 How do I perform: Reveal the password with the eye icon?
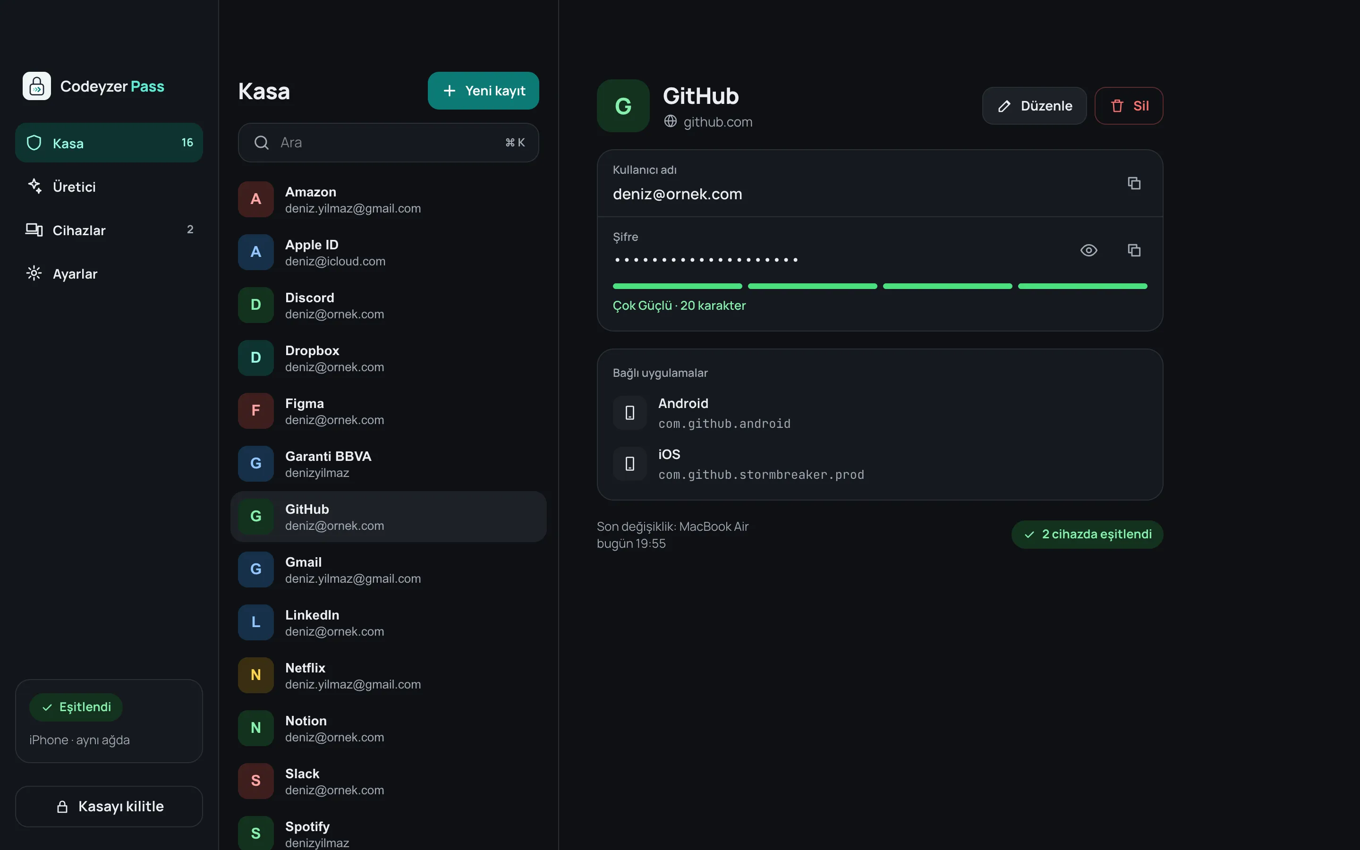[1088, 250]
